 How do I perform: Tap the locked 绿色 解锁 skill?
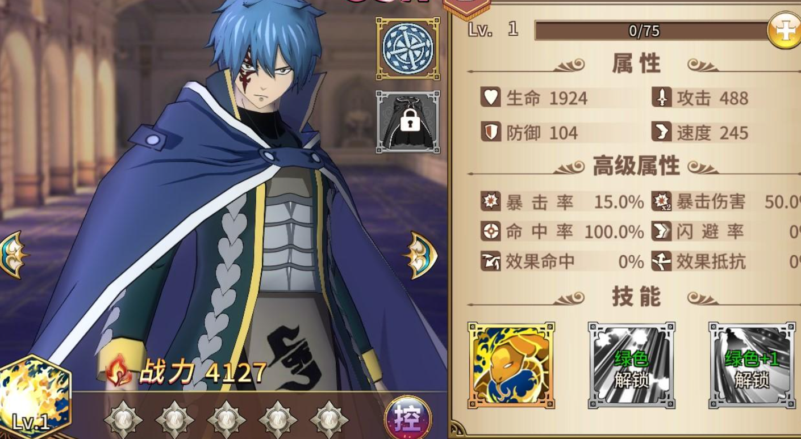pos(632,365)
